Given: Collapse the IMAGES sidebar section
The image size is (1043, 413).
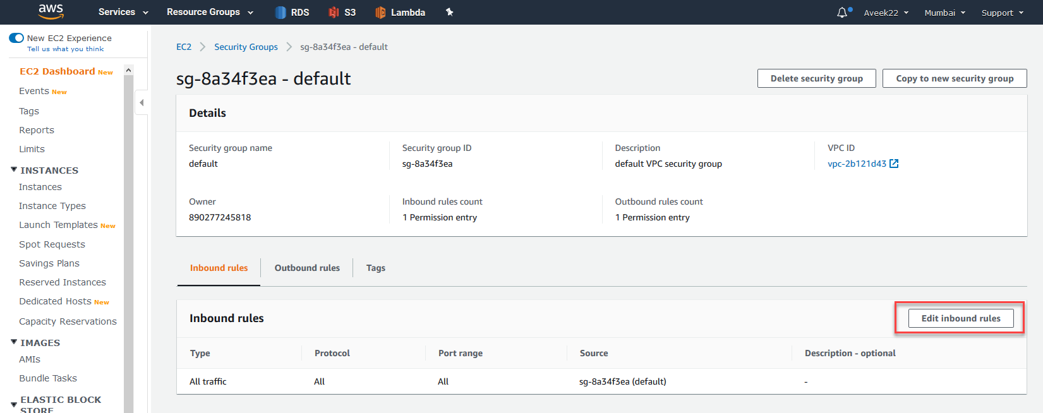Looking at the screenshot, I should point(14,342).
